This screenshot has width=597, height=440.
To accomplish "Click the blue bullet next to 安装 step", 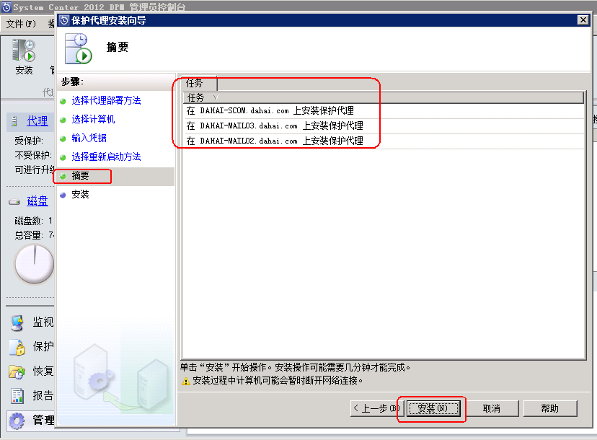I will [x=63, y=195].
